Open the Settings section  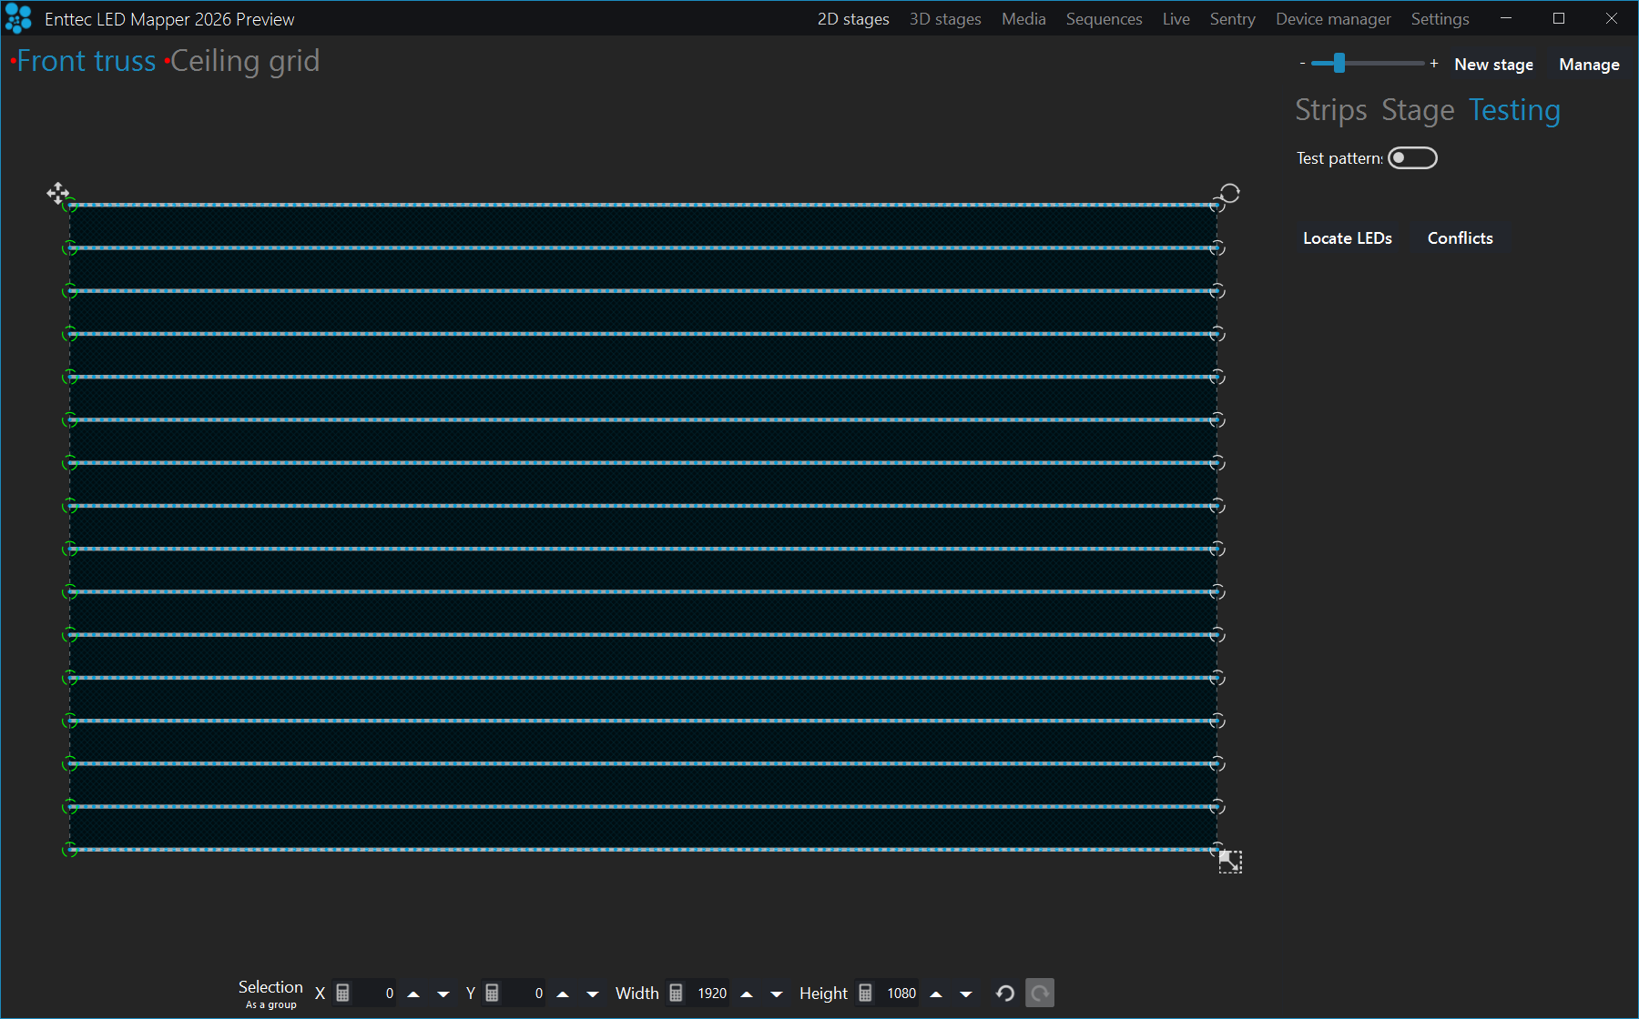(1440, 19)
